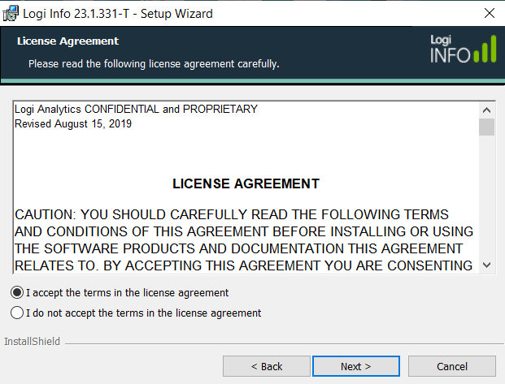This screenshot has height=384, width=505.
Task: Click the scrollbar thumb in the license box
Action: point(486,127)
